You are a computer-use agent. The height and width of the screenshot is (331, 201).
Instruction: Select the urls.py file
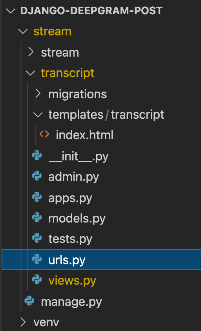point(101,259)
